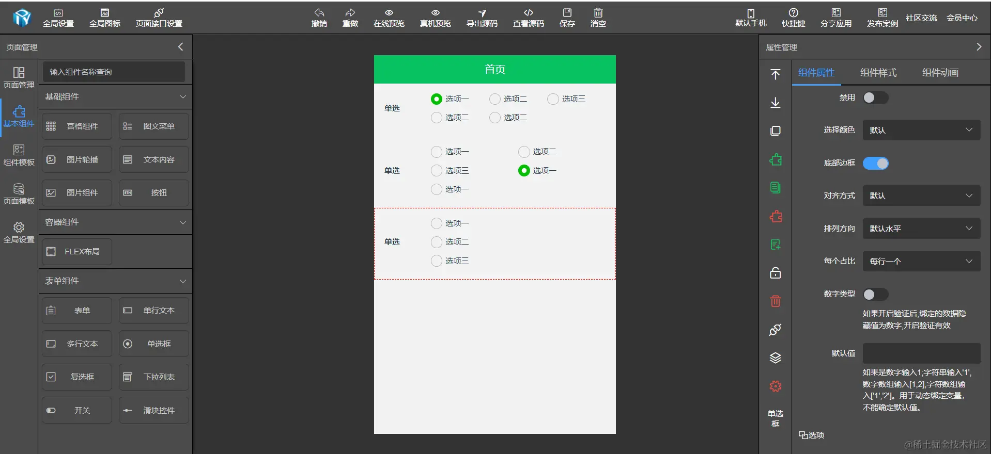Select 选项一 in the dashed-outlined 单选 group
991x454 pixels.
click(437, 223)
